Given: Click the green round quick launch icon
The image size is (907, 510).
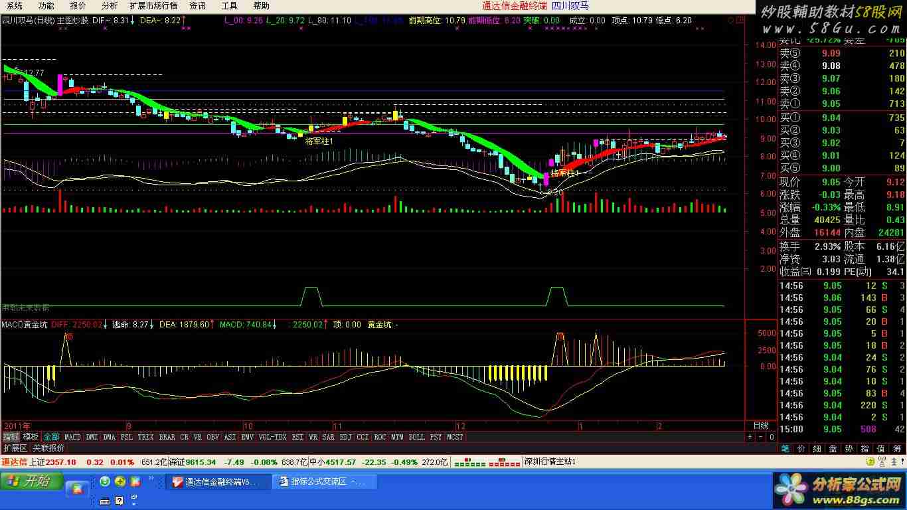Looking at the screenshot, I should [x=105, y=481].
